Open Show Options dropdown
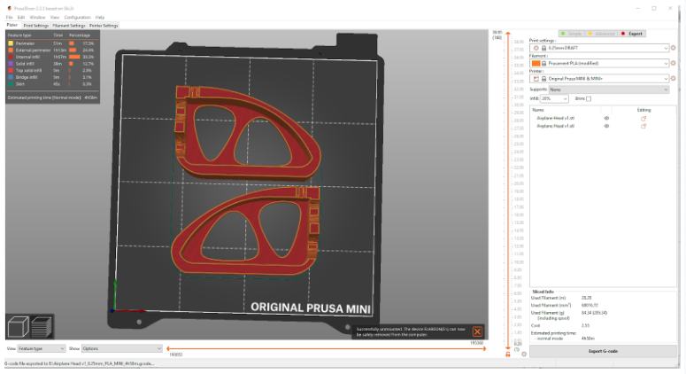Image resolution: width=686 pixels, height=374 pixels. coord(121,348)
